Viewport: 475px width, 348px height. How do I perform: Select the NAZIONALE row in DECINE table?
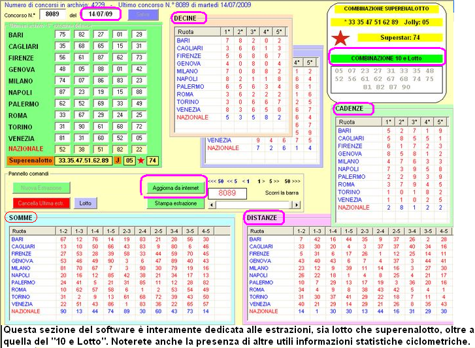click(x=230, y=118)
